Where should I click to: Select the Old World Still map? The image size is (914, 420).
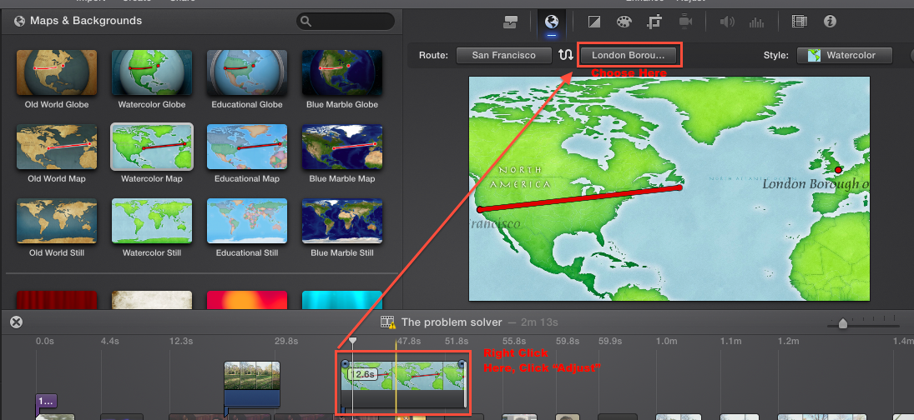click(x=57, y=221)
